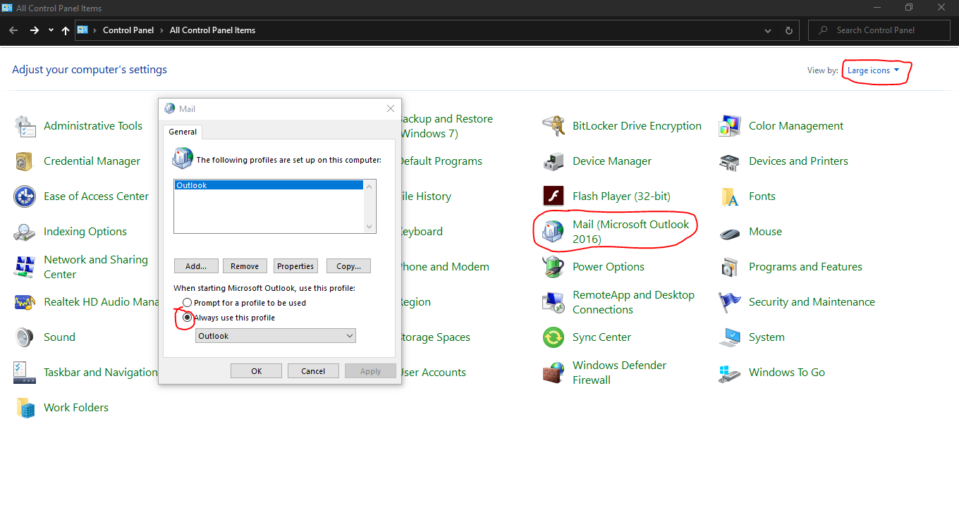Viewport: 959px width, 512px height.
Task: Click the Add... button in Mail dialog
Action: coord(196,266)
